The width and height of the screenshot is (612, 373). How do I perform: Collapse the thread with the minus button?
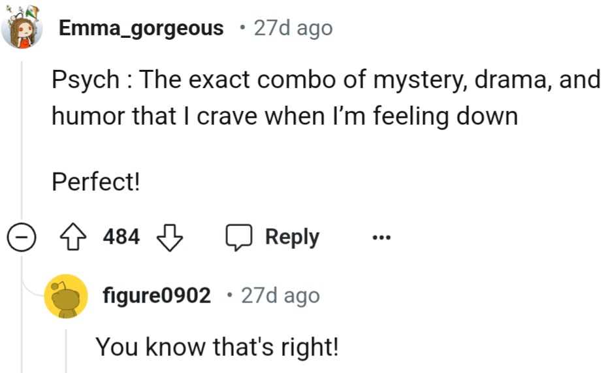22,238
